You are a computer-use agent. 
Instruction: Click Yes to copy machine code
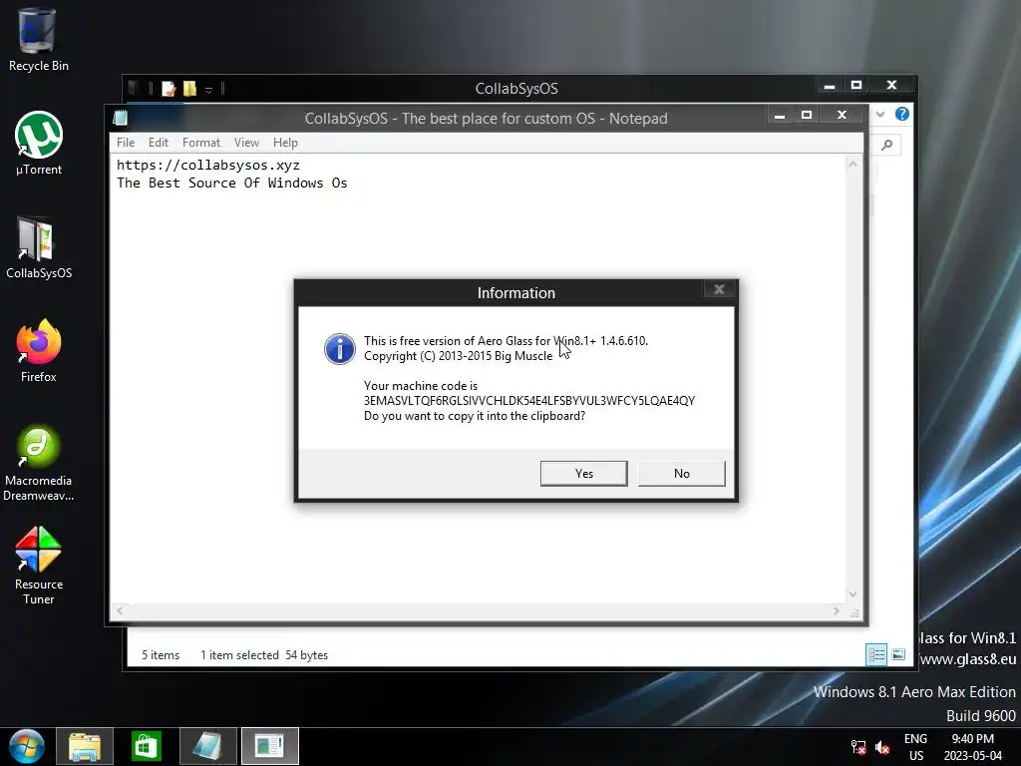pos(584,474)
